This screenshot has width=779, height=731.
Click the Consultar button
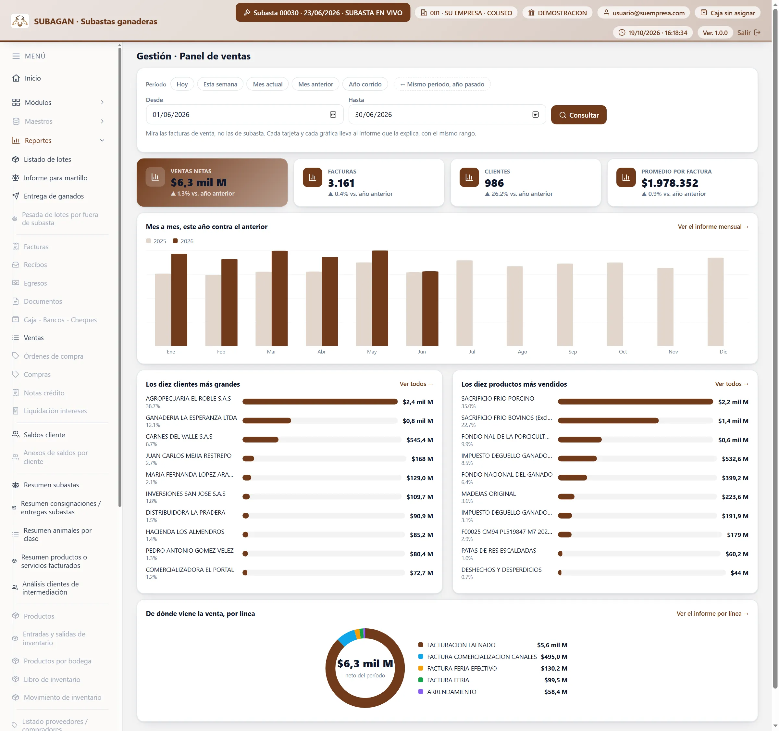(578, 115)
